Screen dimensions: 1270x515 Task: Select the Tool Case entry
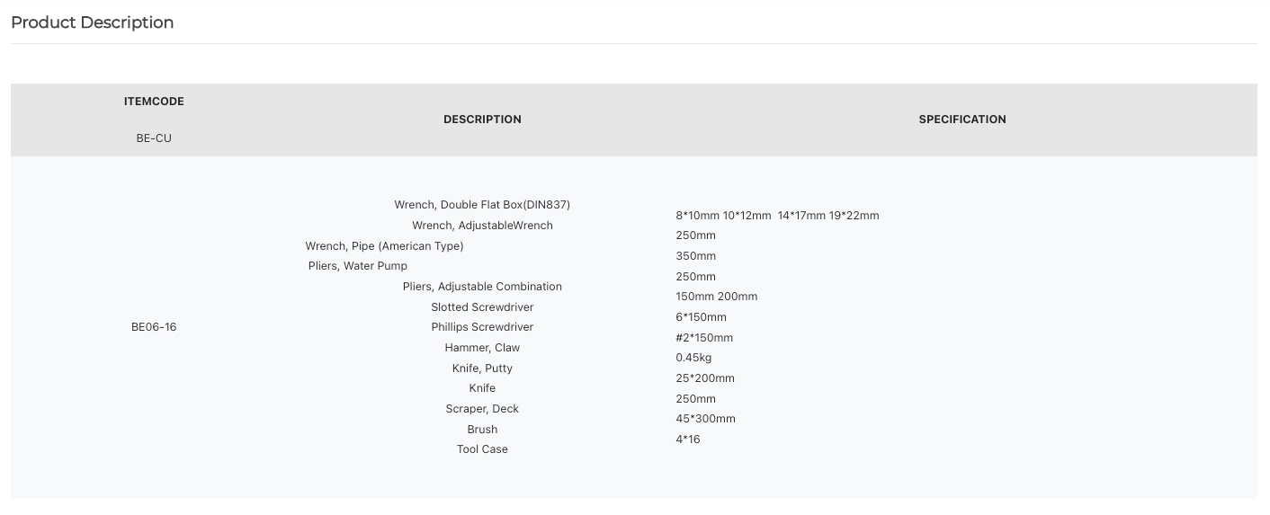coord(482,449)
